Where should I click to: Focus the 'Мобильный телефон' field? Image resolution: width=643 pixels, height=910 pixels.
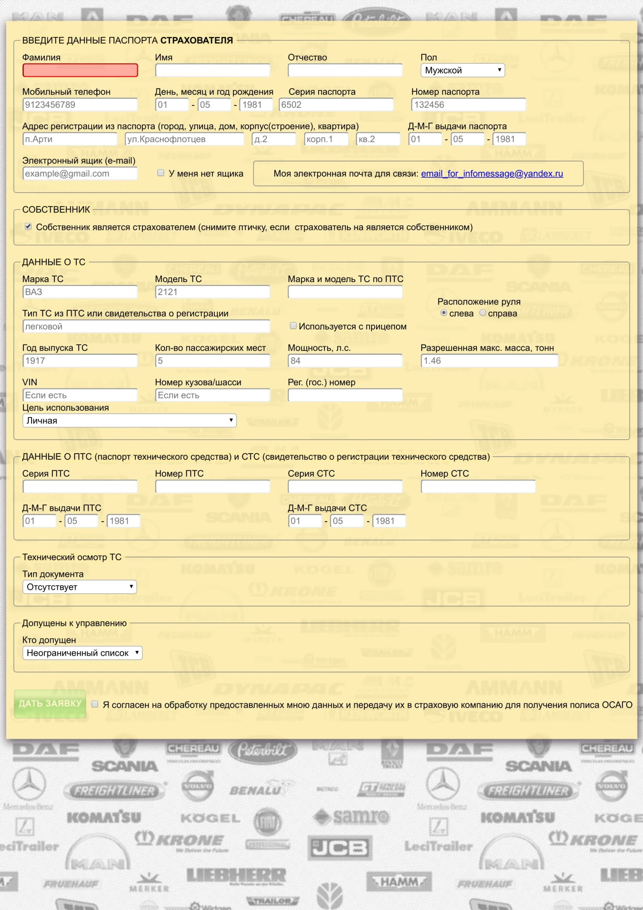[x=80, y=105]
